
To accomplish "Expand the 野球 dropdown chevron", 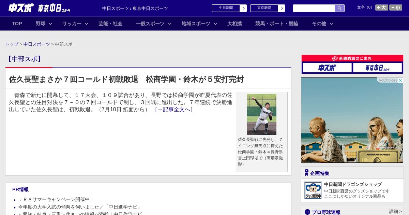I will pos(50,24).
